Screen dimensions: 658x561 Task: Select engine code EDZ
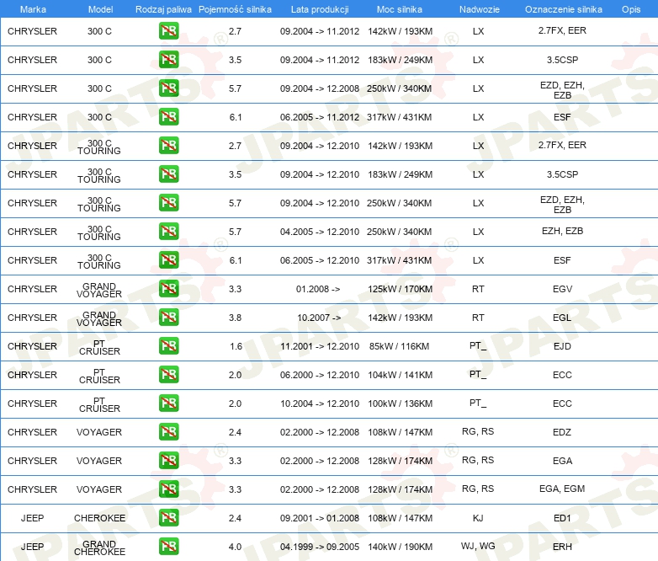(x=562, y=432)
